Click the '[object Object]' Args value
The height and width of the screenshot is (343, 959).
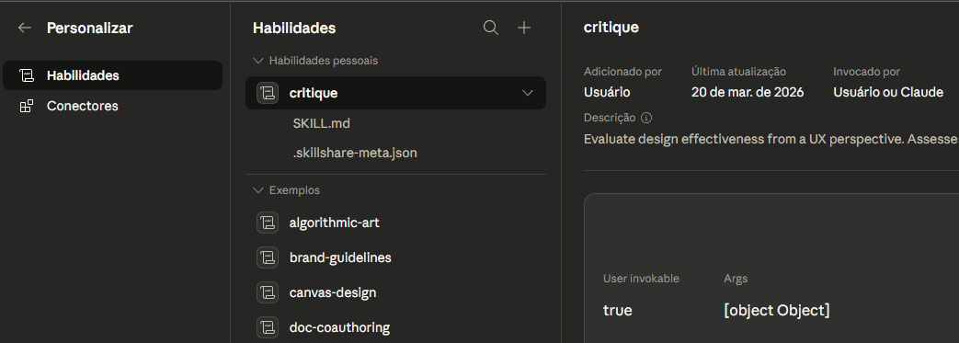(777, 311)
